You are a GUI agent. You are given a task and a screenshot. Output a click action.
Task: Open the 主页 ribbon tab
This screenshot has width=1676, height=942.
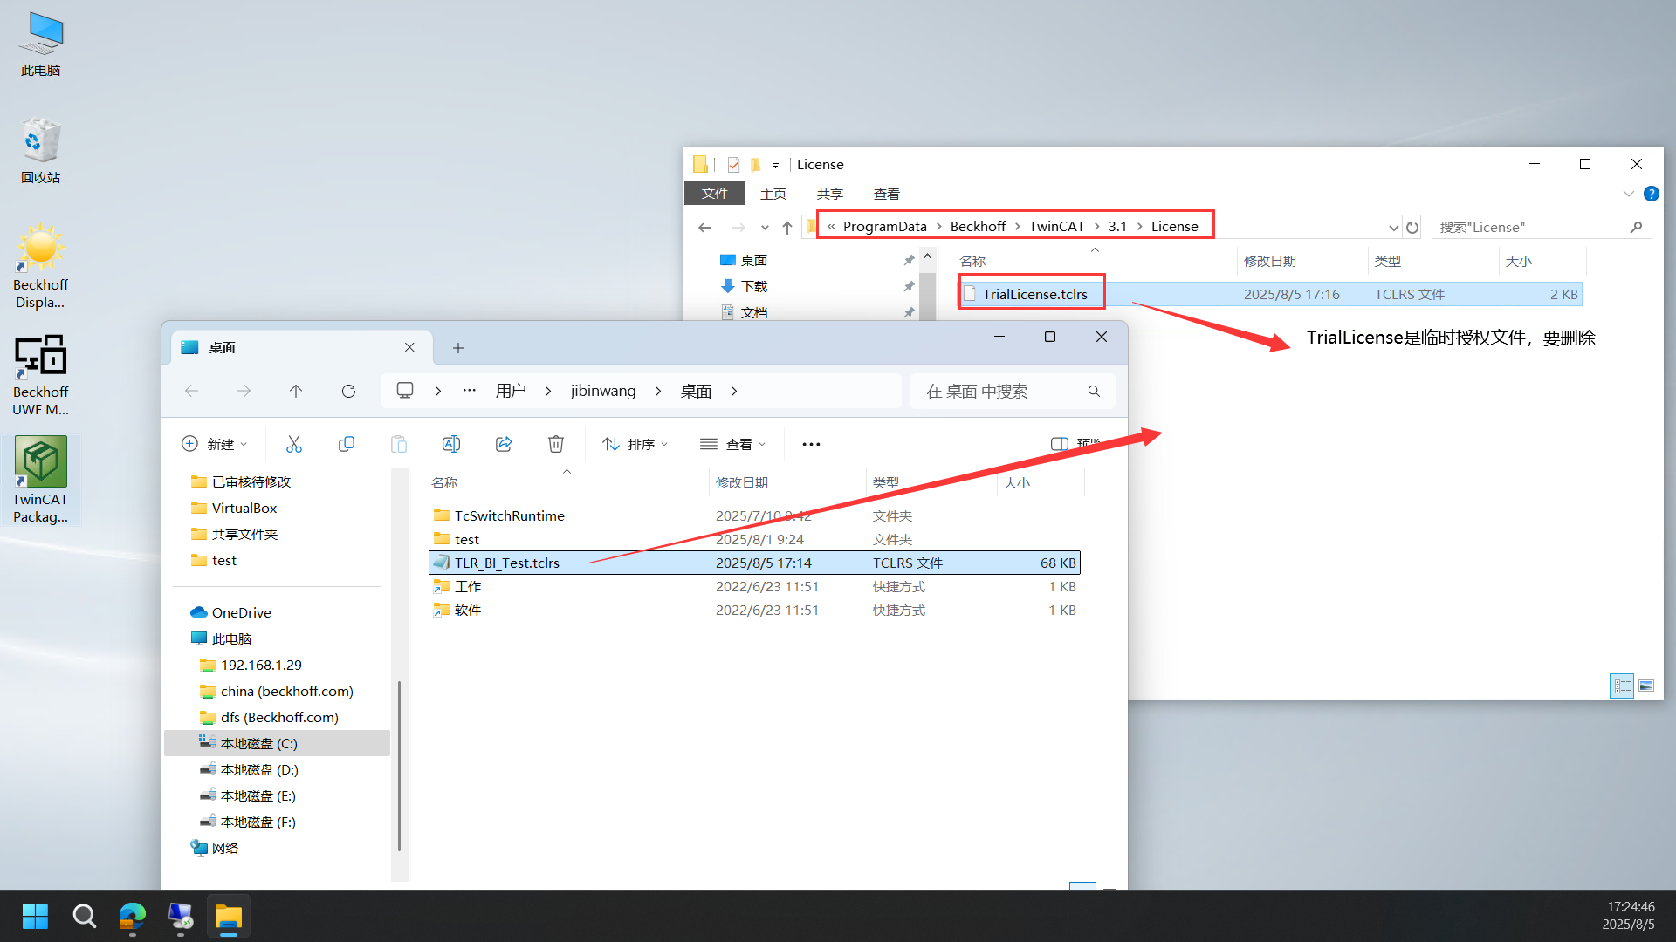(773, 194)
